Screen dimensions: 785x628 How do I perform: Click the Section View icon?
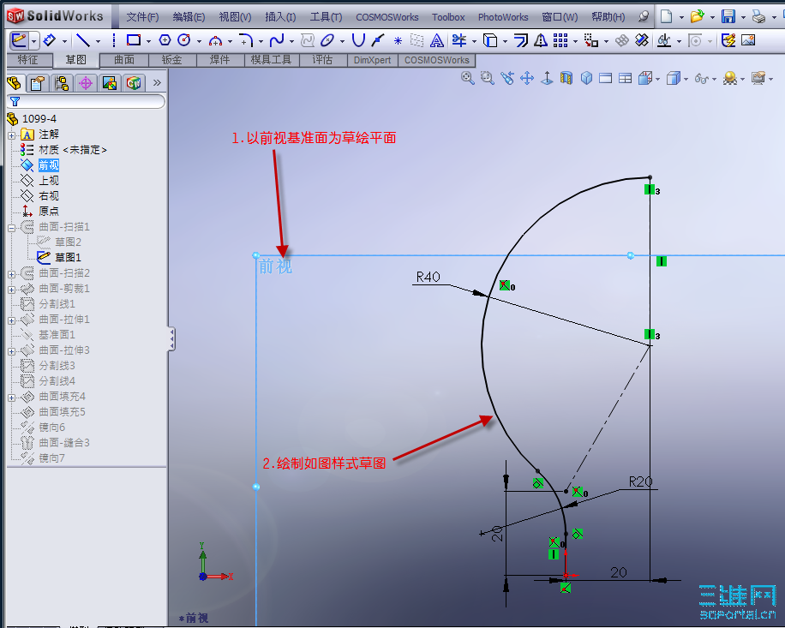(566, 78)
